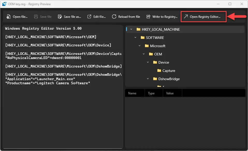Select the SOFTWARE folder icon
This screenshot has height=151, width=248.
pos(142,38)
